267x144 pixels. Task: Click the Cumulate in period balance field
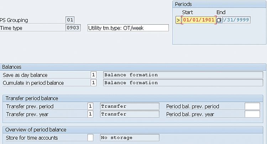(x=93, y=83)
